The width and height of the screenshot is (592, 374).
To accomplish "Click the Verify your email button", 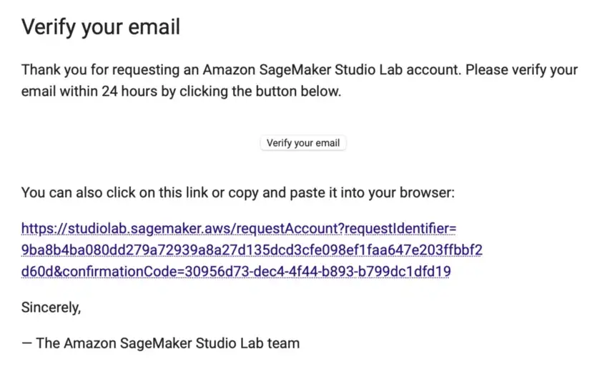I will pyautogui.click(x=303, y=143).
